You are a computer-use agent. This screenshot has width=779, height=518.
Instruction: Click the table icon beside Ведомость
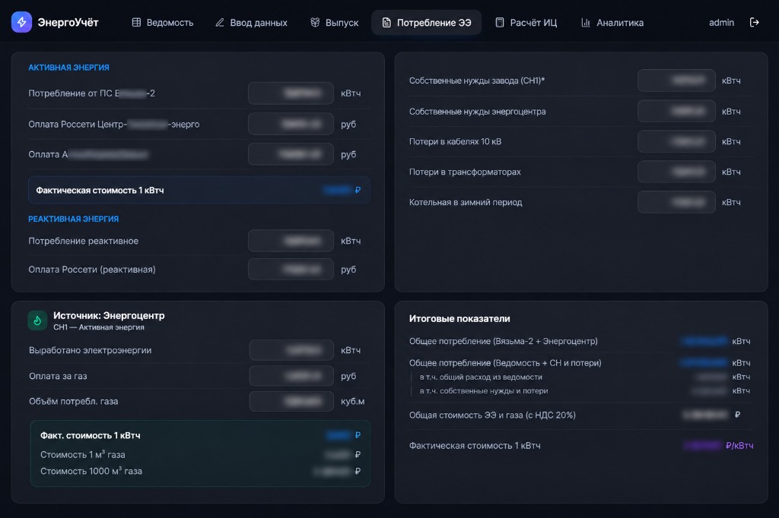pyautogui.click(x=136, y=22)
